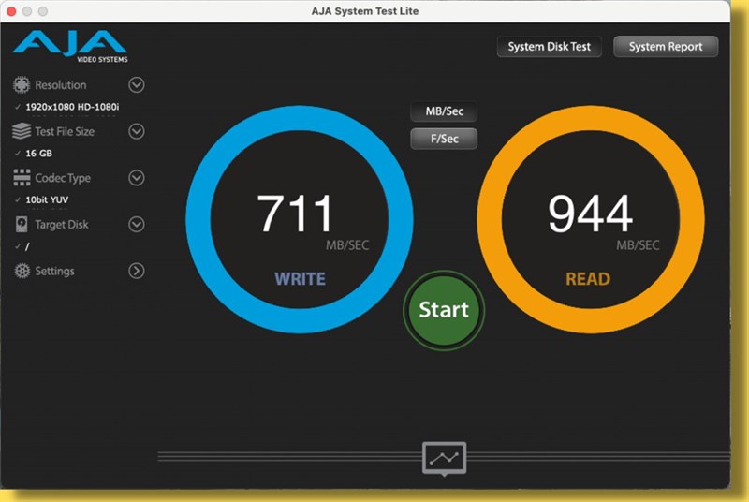749x502 pixels.
Task: Select the 10bit YUV codec value
Action: pos(47,199)
